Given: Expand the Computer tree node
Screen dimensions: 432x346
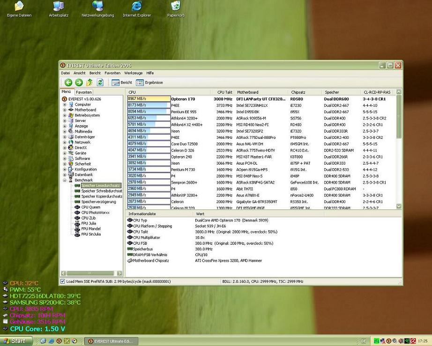Looking at the screenshot, I should (65, 105).
